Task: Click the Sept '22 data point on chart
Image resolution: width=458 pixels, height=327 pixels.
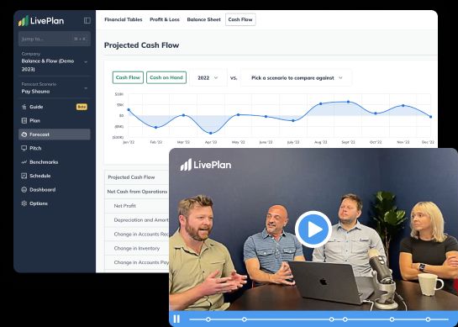Action: click(x=348, y=102)
